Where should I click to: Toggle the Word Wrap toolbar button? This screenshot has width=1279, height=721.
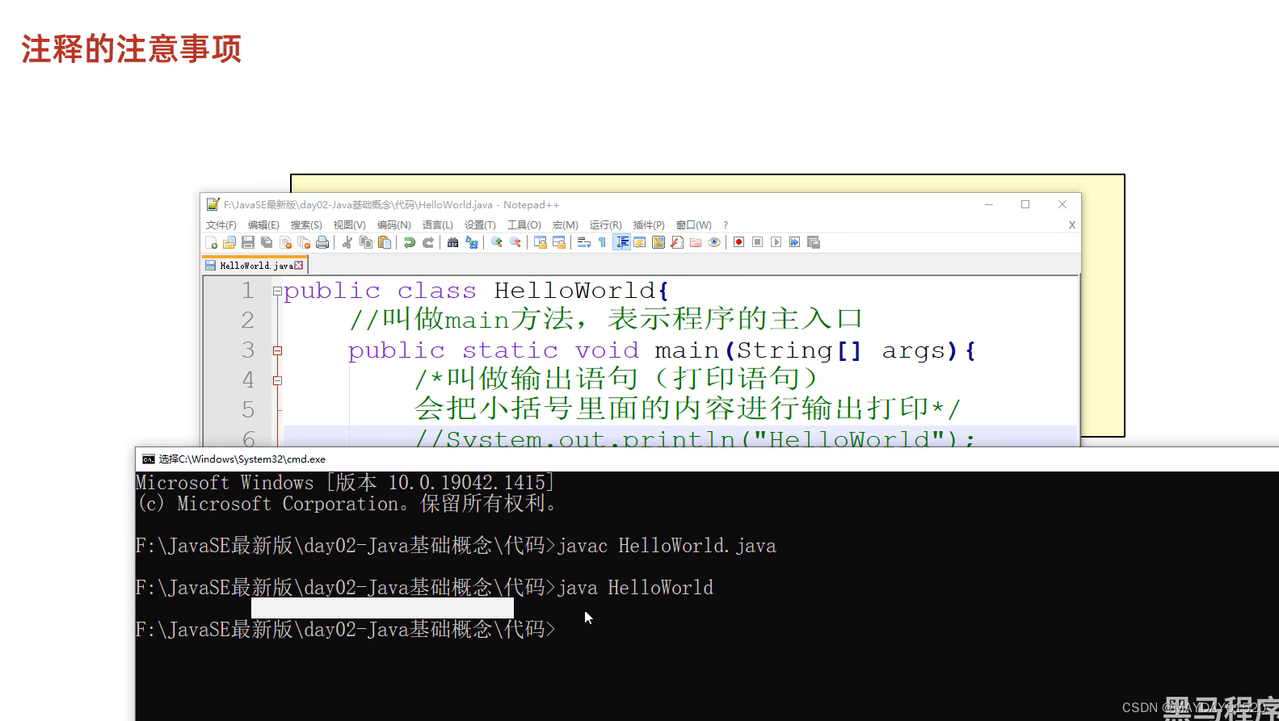[x=583, y=242]
